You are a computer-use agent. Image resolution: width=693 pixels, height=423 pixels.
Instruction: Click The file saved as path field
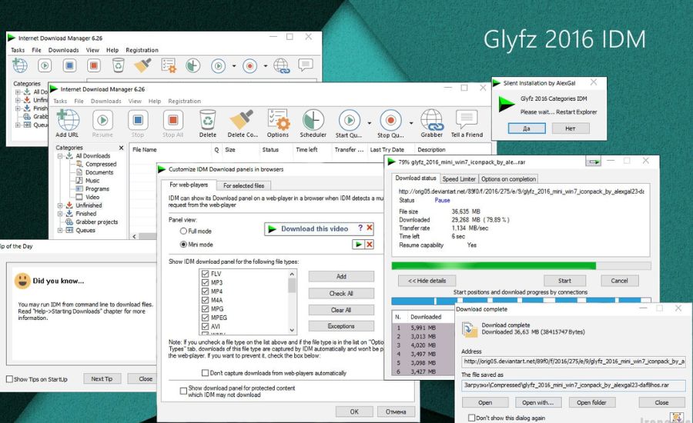[x=573, y=385]
